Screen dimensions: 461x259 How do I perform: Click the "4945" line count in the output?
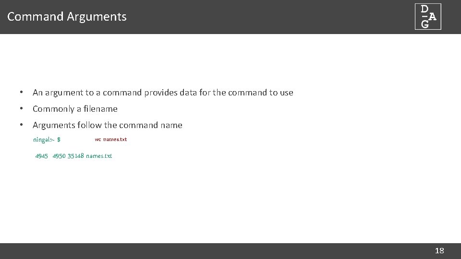pos(42,156)
